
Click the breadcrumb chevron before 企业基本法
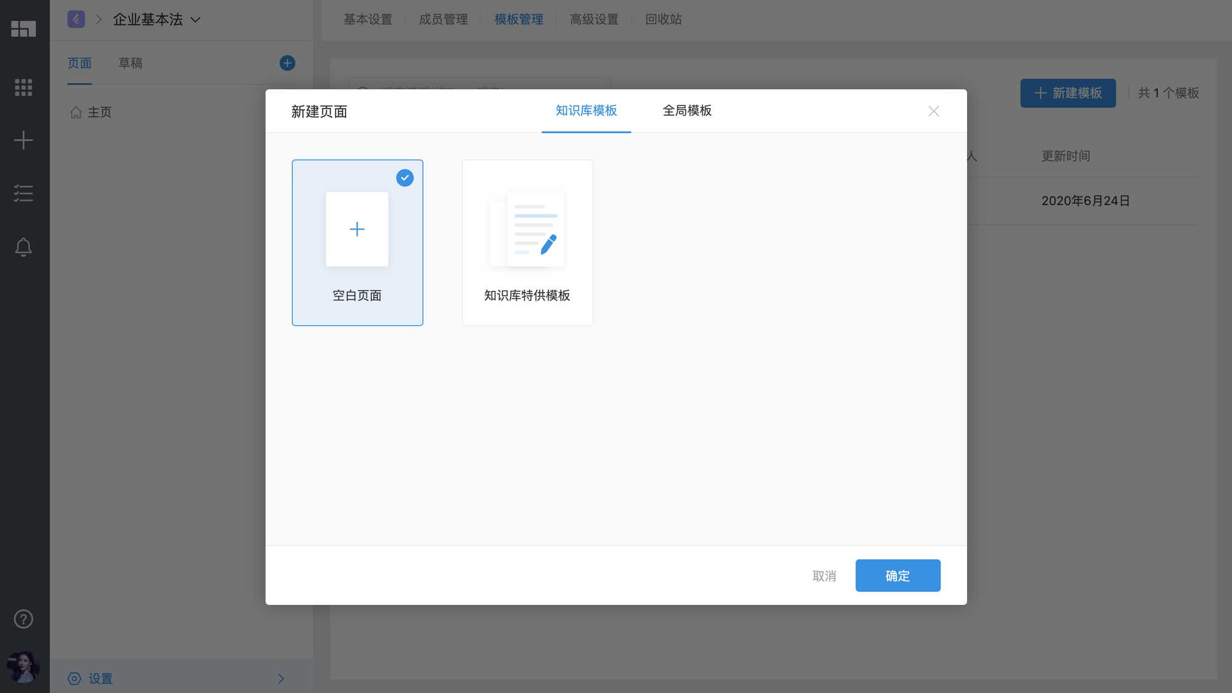(x=99, y=20)
